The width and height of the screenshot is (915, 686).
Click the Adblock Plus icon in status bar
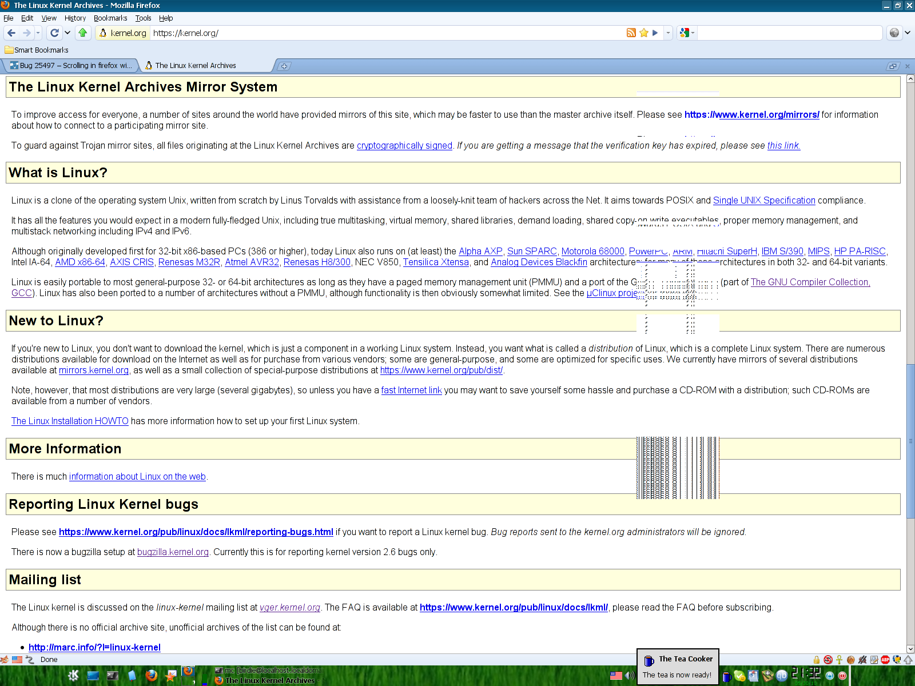(885, 660)
